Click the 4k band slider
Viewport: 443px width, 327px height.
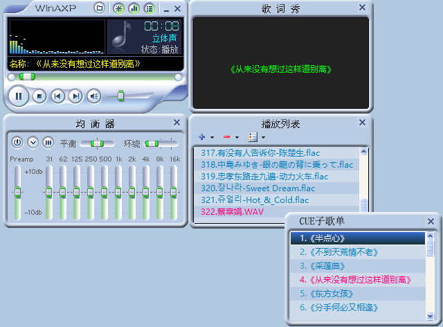pyautogui.click(x=146, y=193)
